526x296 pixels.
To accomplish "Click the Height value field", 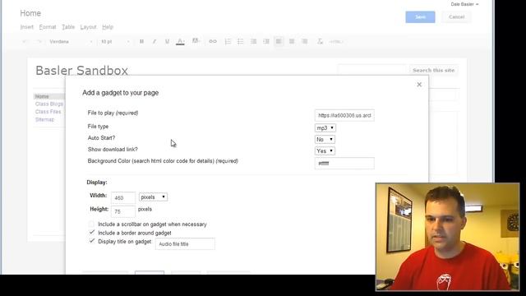I will (123, 211).
